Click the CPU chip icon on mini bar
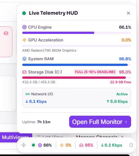 (40, 145)
